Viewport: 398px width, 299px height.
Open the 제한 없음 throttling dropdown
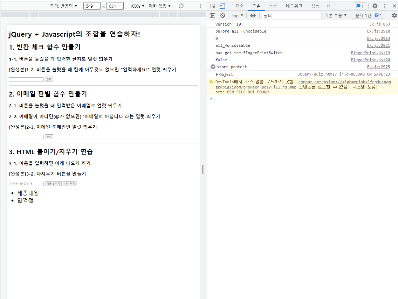click(x=160, y=6)
